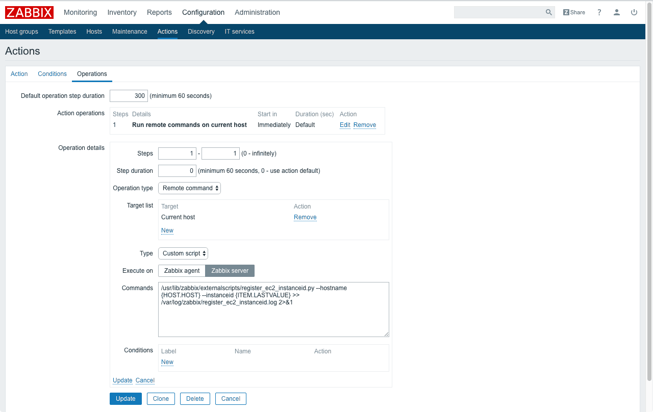Screen dimensions: 653x412
Task: Click Remove in the Action operations row
Action: point(365,125)
